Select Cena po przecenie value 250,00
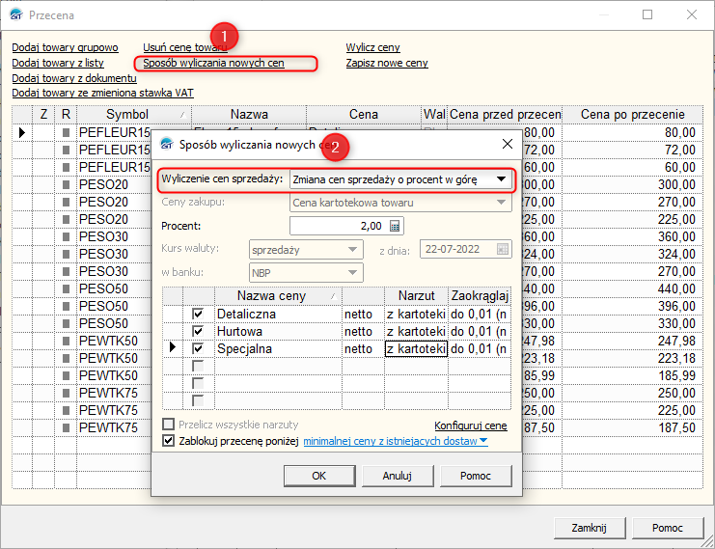Image resolution: width=715 pixels, height=549 pixels. pos(632,393)
